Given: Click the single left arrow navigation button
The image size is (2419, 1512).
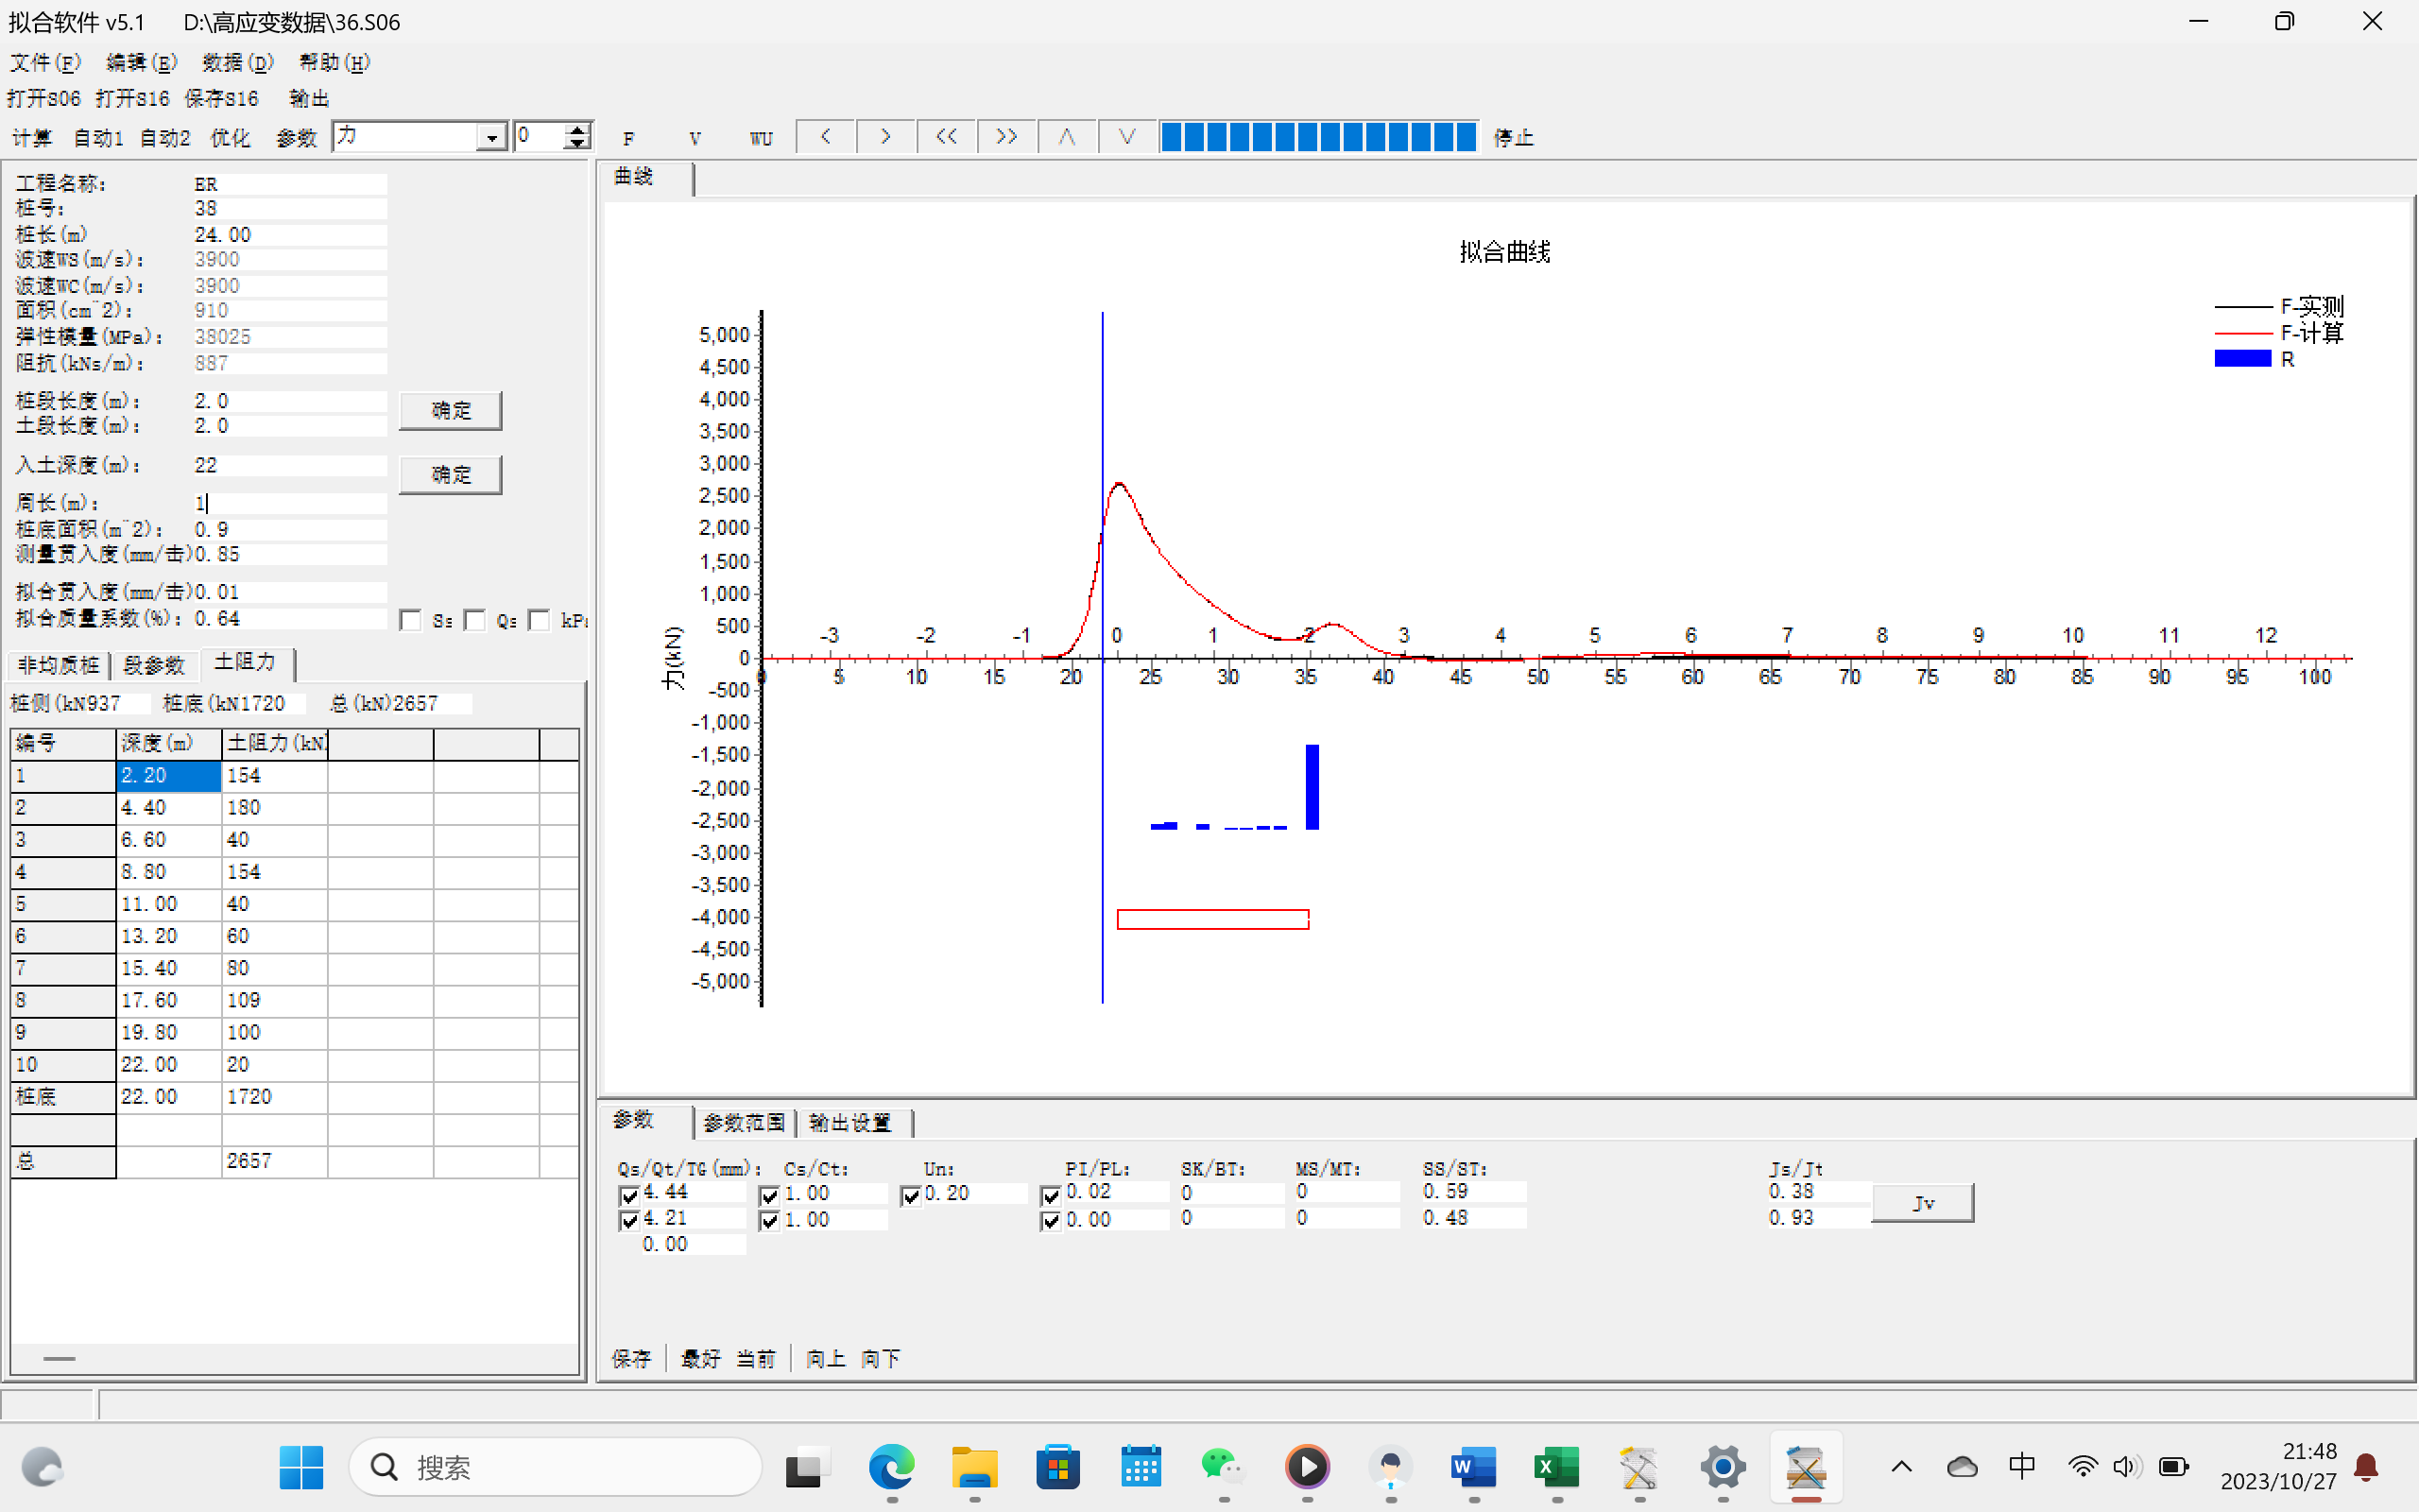Looking at the screenshot, I should (x=826, y=137).
